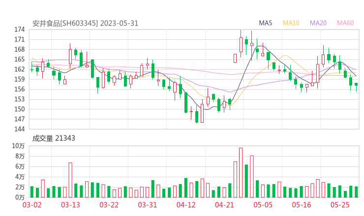Viewport: 364px width, 216px height.
Task: Click the 10万 volume axis label
Action: pos(18,146)
